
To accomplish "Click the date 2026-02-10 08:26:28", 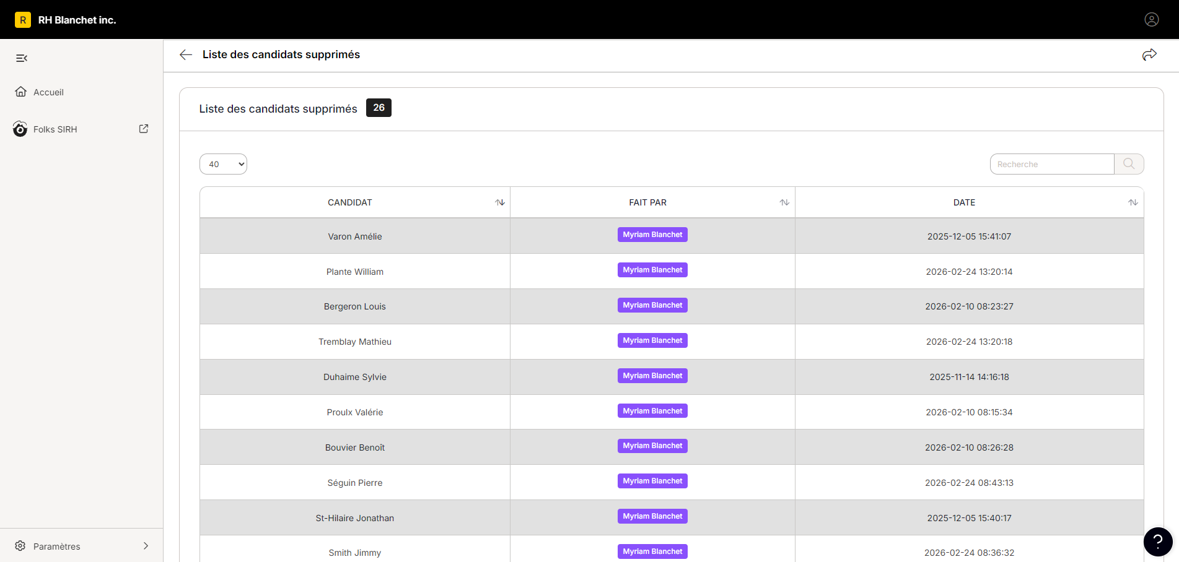I will pos(969,447).
